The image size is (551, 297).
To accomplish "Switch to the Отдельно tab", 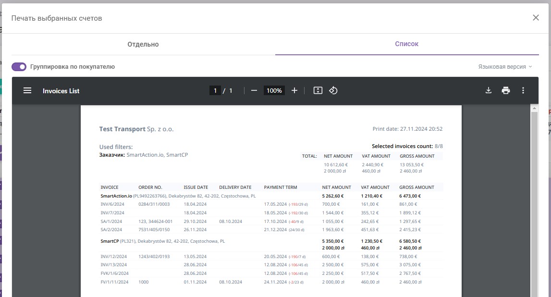I will click(x=143, y=44).
